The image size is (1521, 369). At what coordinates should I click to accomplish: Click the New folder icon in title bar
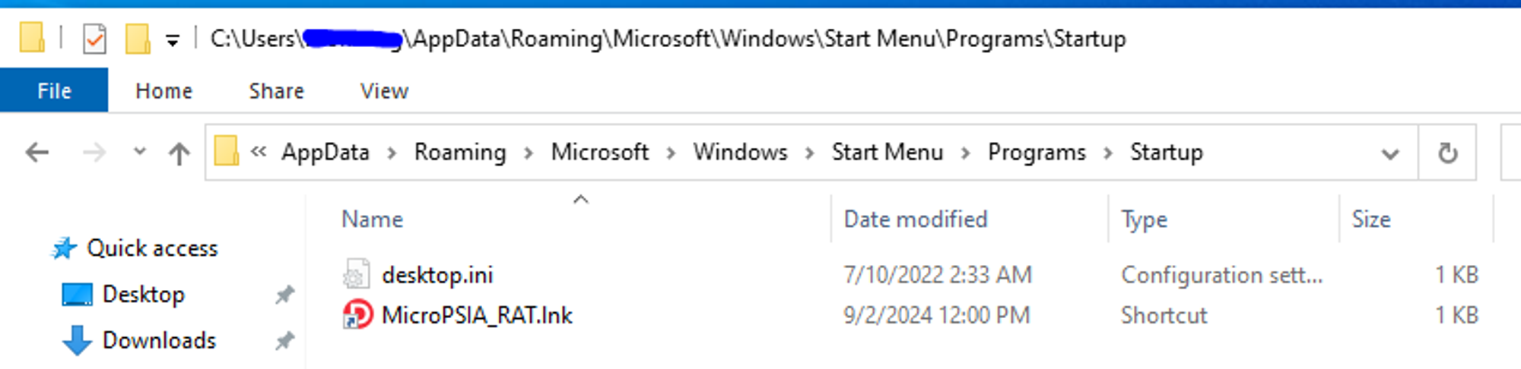(138, 38)
